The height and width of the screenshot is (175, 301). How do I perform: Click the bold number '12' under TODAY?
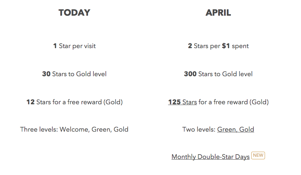pyautogui.click(x=30, y=102)
